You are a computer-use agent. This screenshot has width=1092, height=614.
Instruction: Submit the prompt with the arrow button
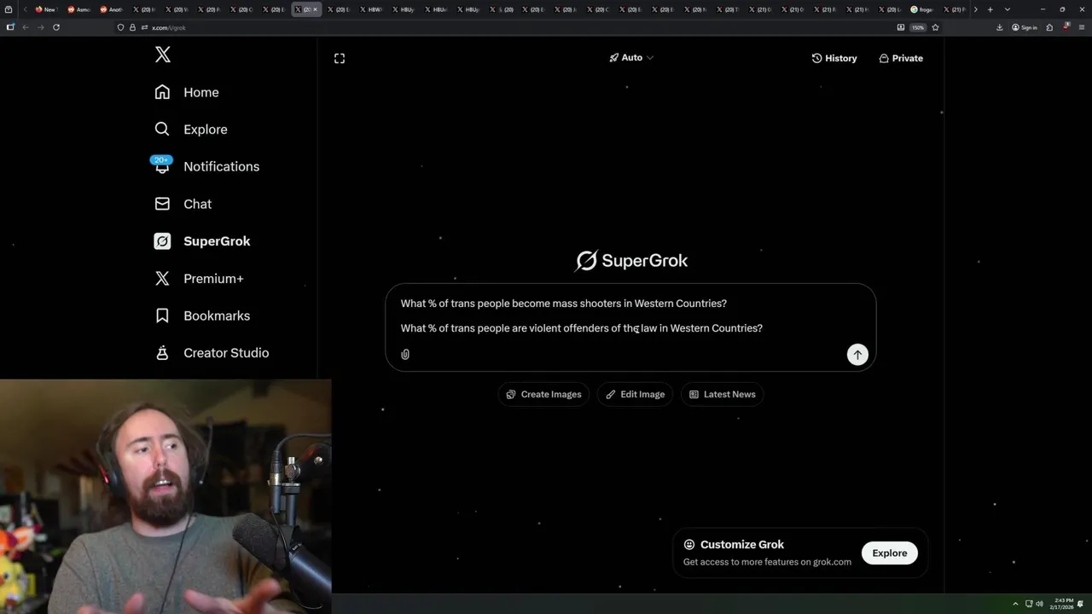point(857,355)
